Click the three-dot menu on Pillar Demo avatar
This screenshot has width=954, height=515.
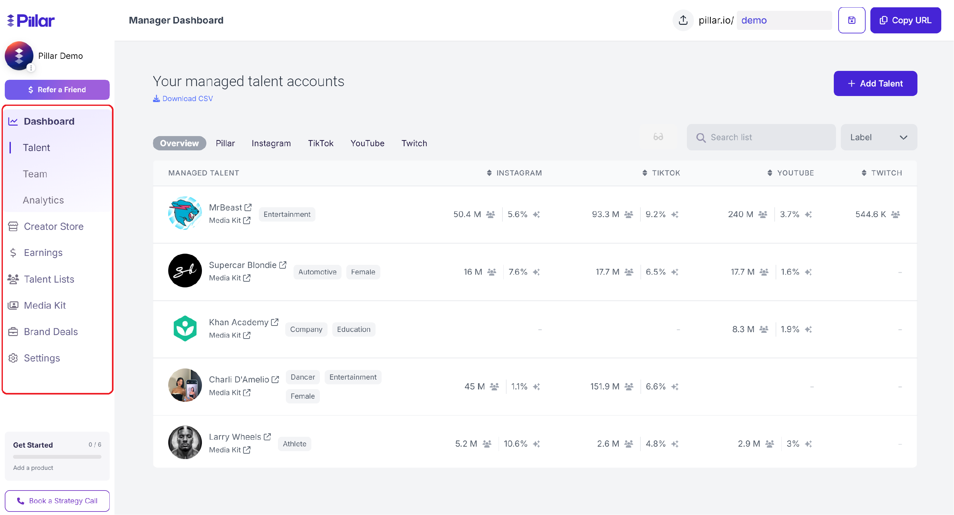(x=31, y=68)
